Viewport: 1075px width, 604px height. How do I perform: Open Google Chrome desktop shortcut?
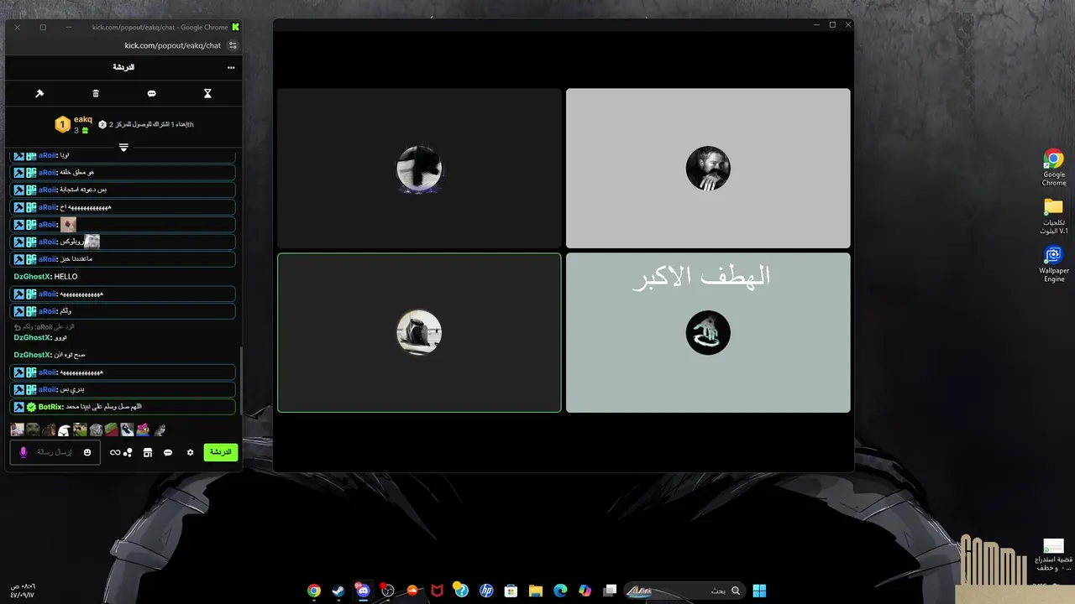1054,168
